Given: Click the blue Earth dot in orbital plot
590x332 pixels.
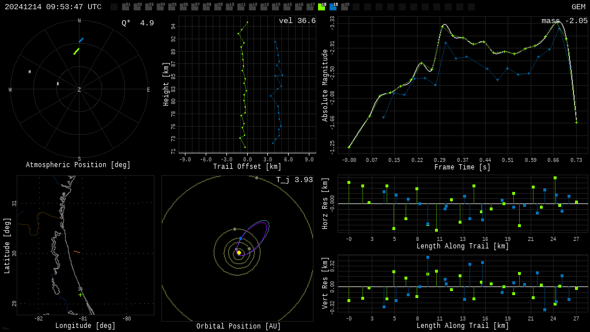Looking at the screenshot, I should point(240,238).
